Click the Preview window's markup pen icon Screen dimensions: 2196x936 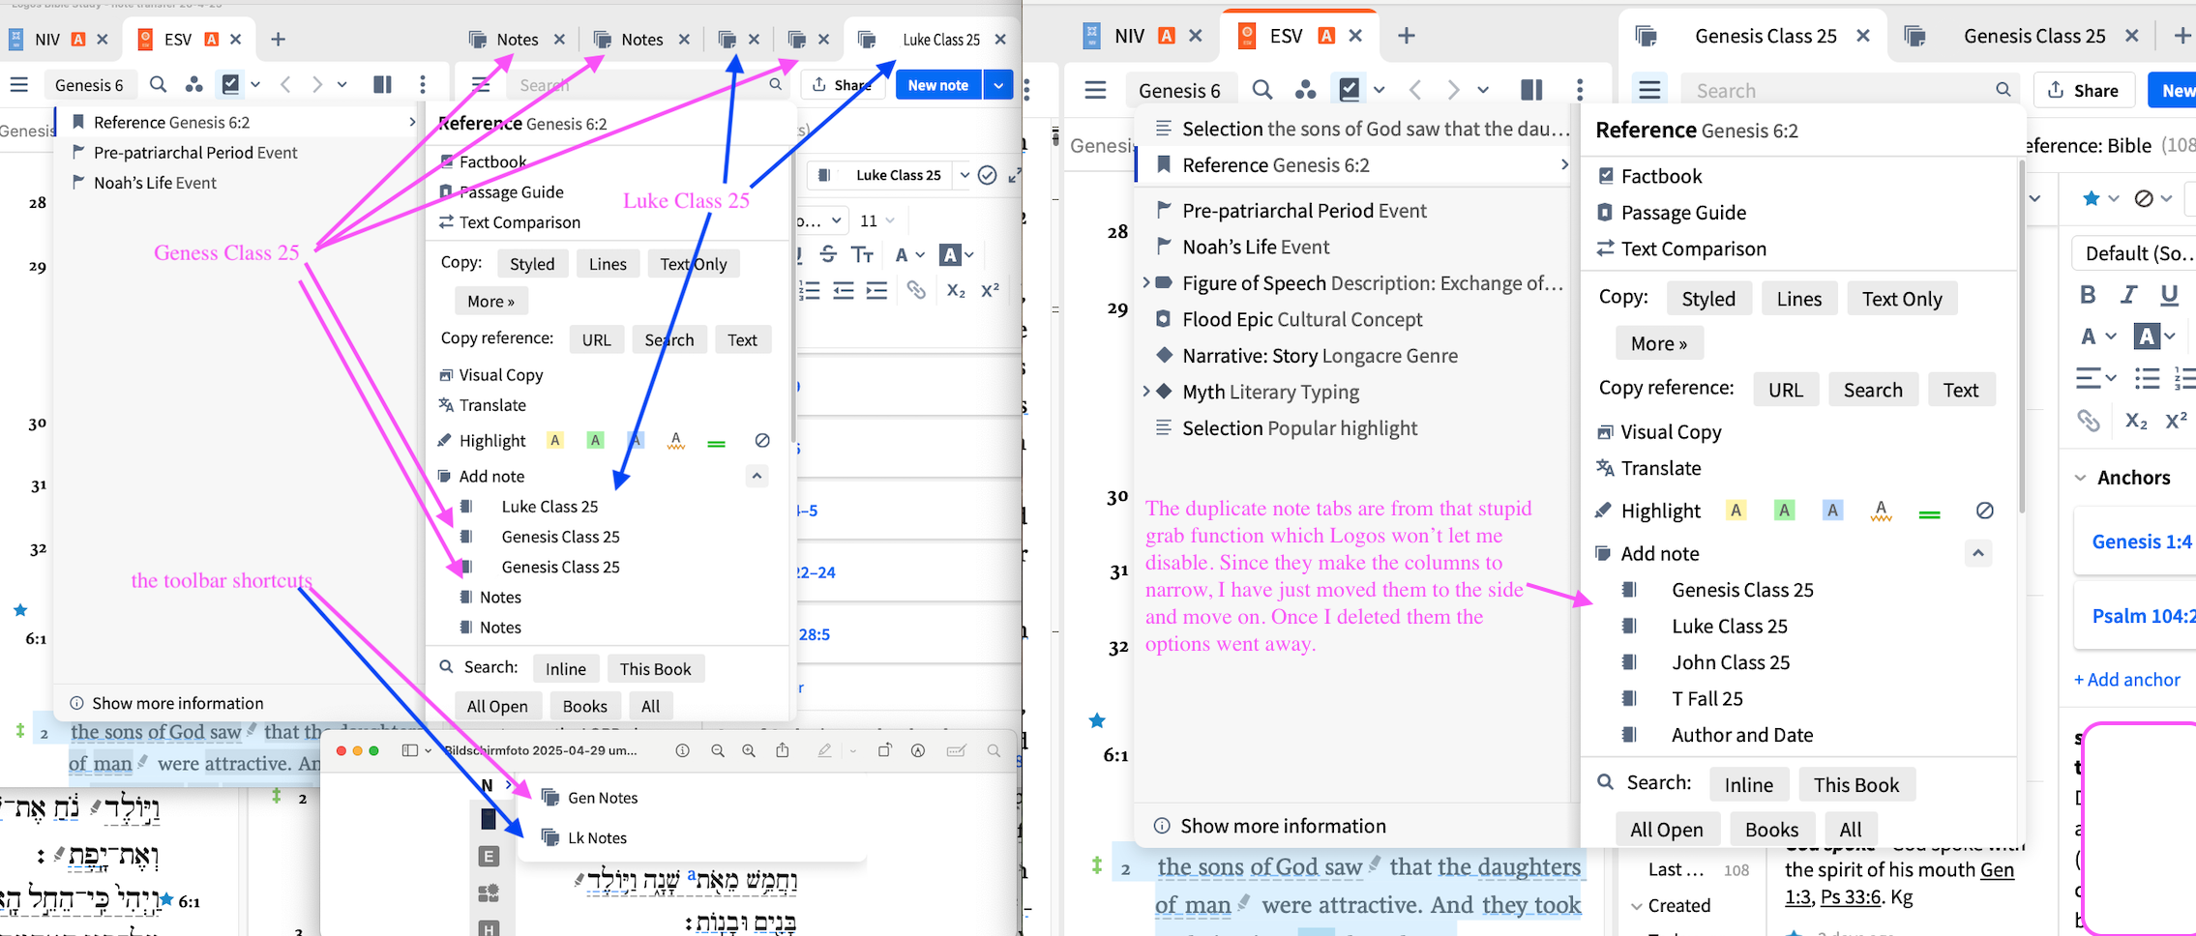point(824,750)
